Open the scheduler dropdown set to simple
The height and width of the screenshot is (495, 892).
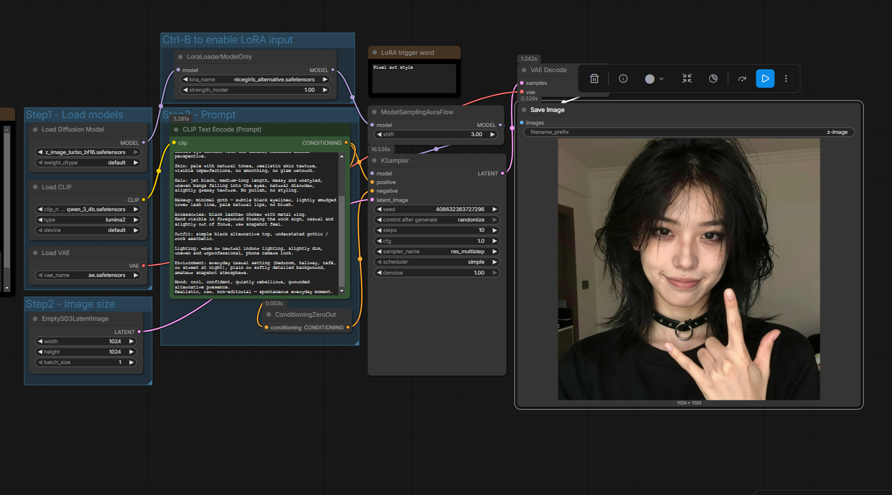pyautogui.click(x=436, y=262)
